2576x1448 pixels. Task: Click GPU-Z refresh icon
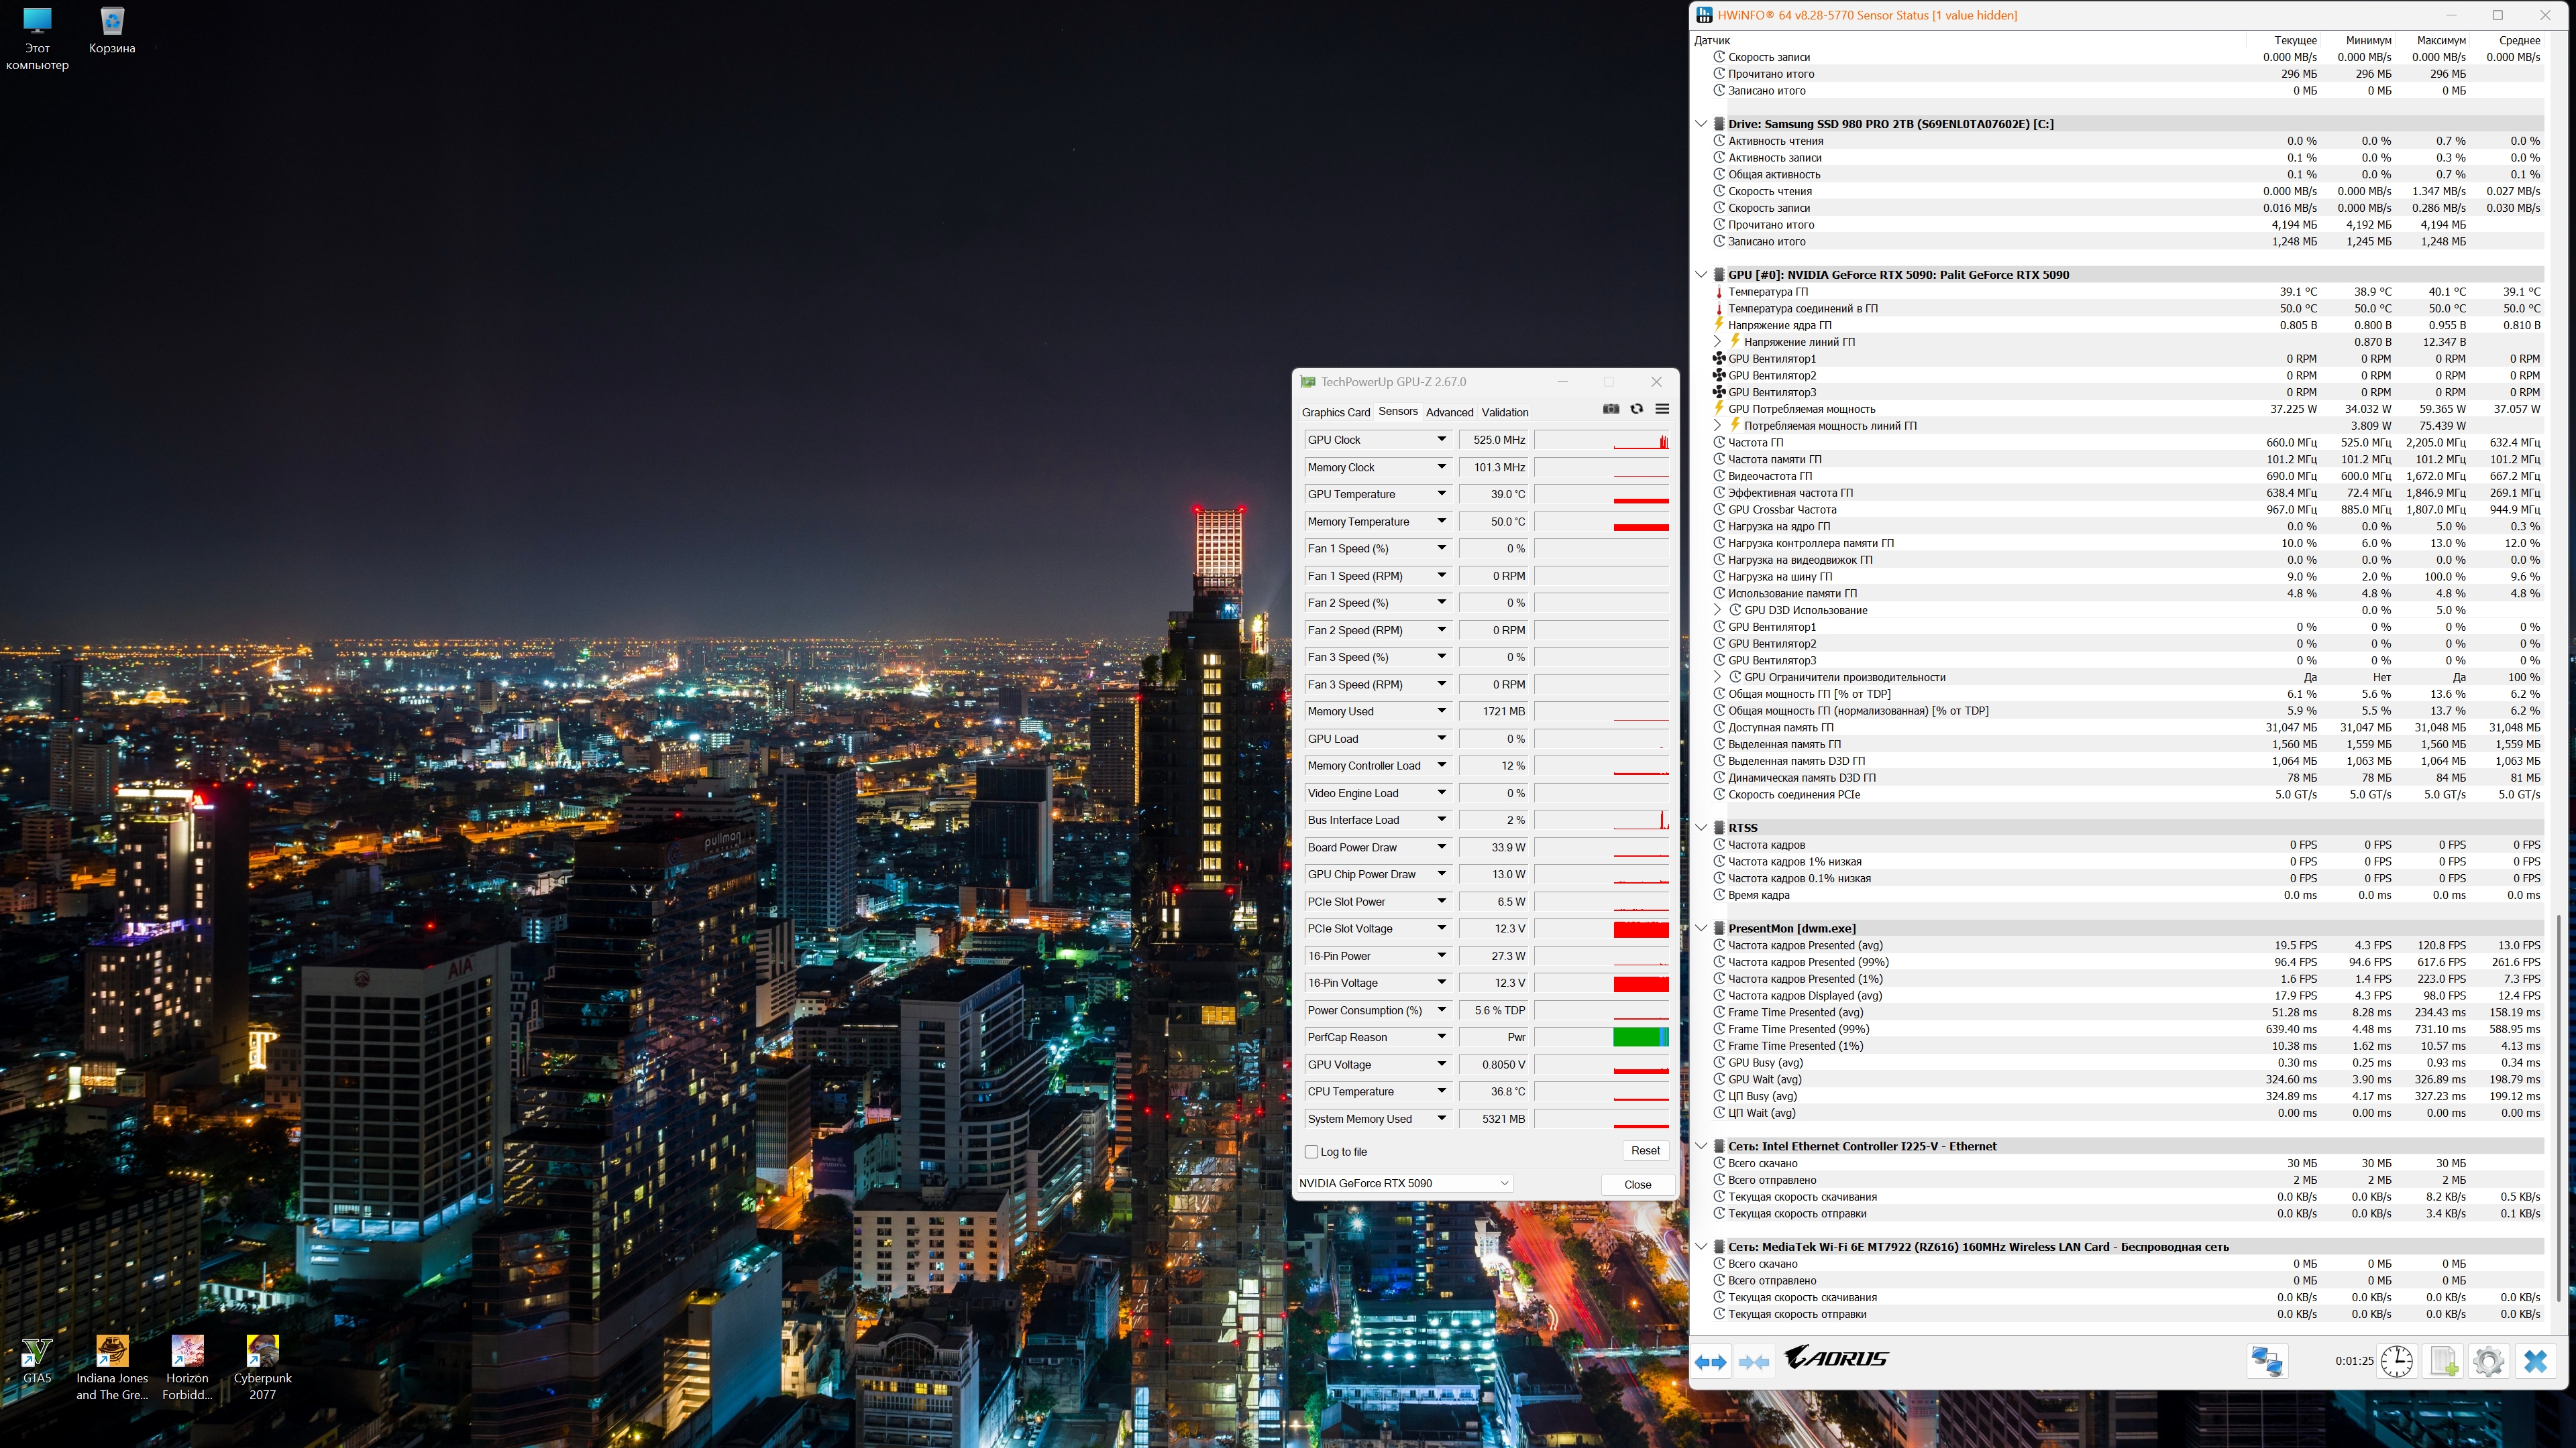point(1636,409)
